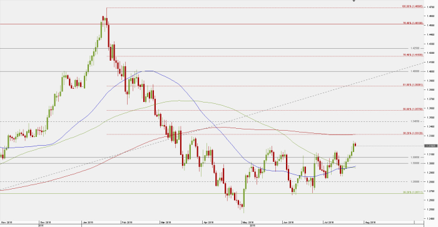438x227 pixels.
Task: Click the 1.4000 horizontal line label
Action: (x=414, y=71)
